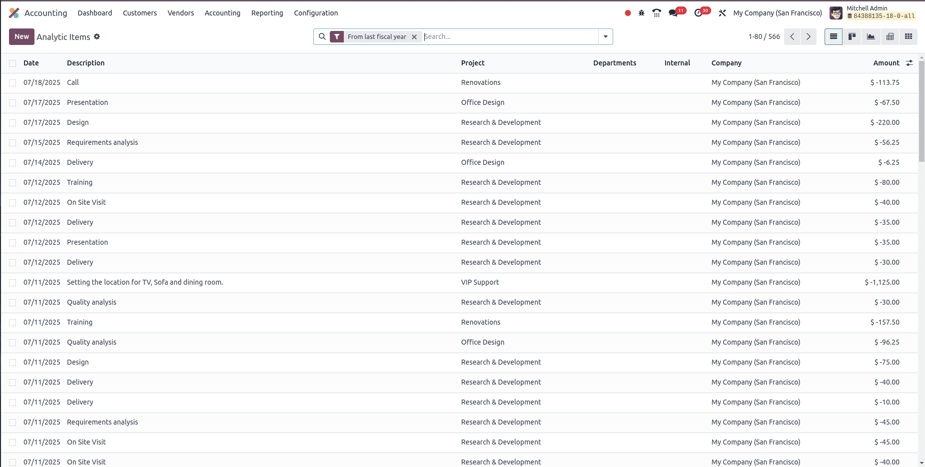The image size is (925, 467).
Task: Switch to grid view
Action: 909,36
